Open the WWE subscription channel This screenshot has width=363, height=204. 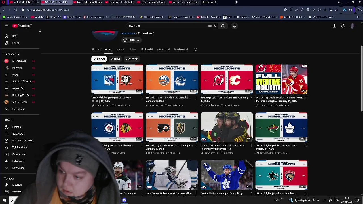tap(20, 75)
